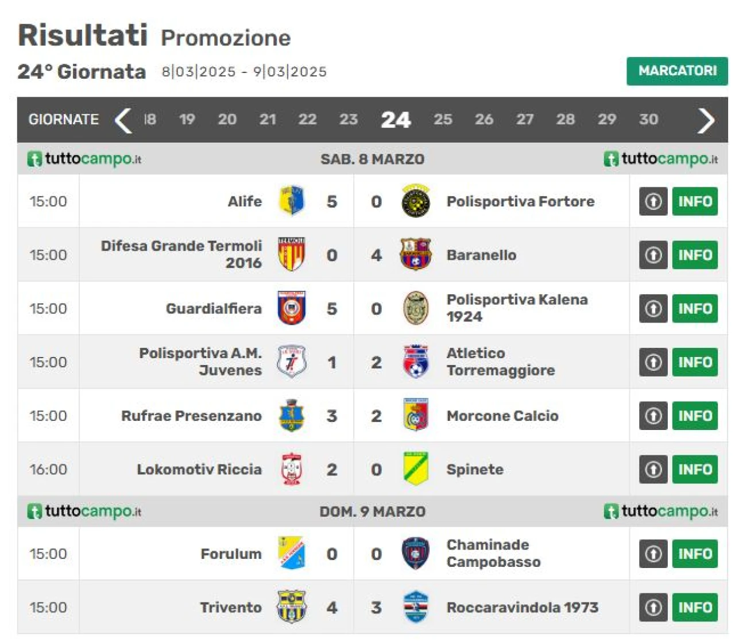
Task: Click the arrow icon on Forulum match row
Action: coord(653,554)
